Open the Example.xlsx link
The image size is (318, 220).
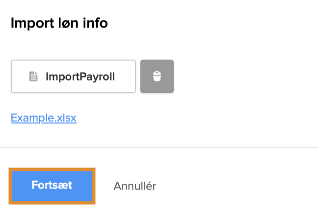point(44,118)
